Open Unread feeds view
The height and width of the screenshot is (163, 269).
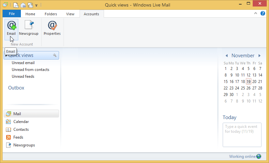[23, 76]
